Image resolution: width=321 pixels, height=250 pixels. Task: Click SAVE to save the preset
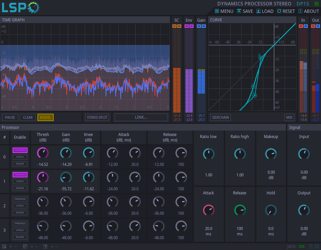tap(245, 11)
